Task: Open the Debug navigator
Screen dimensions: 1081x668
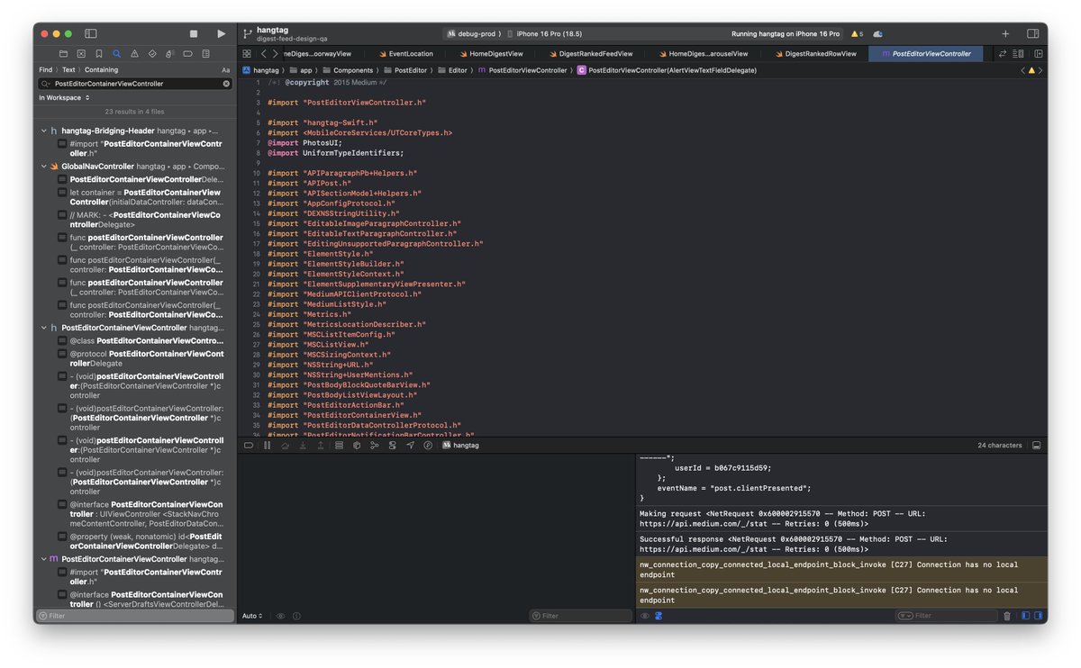Action: point(170,54)
